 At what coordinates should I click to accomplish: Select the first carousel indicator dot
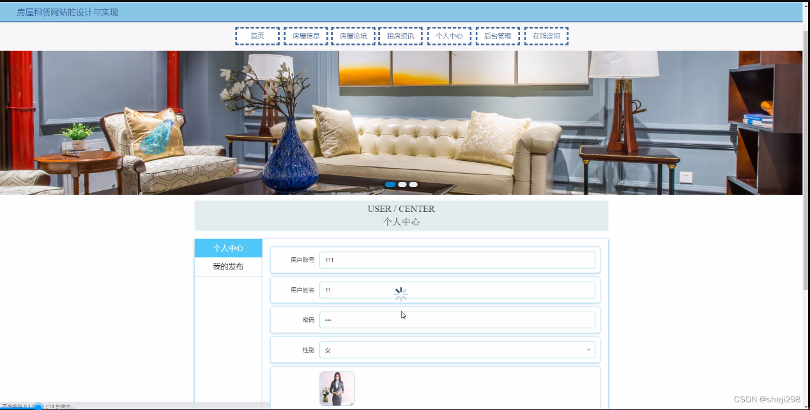[390, 184]
